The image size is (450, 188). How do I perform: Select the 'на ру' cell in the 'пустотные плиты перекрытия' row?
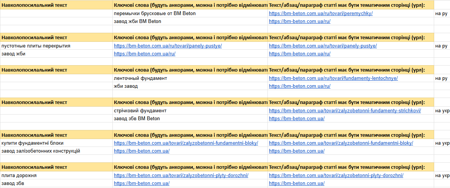tap(441, 46)
